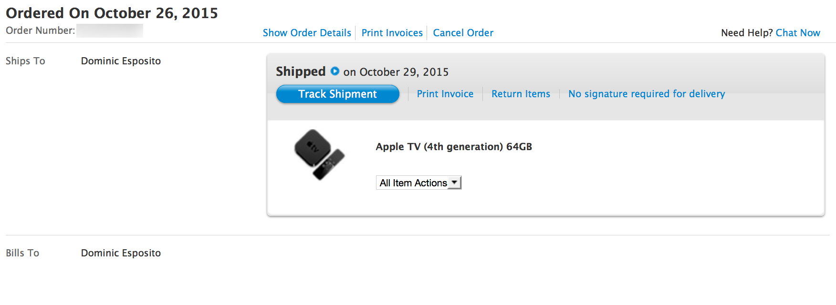
Task: Click Print Invoice in the shipment box
Action: tap(445, 94)
